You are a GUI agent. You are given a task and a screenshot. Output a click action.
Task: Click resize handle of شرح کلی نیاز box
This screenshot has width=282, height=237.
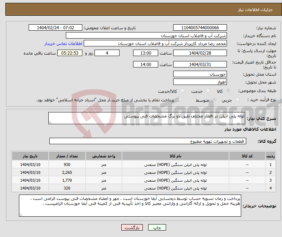(50, 122)
